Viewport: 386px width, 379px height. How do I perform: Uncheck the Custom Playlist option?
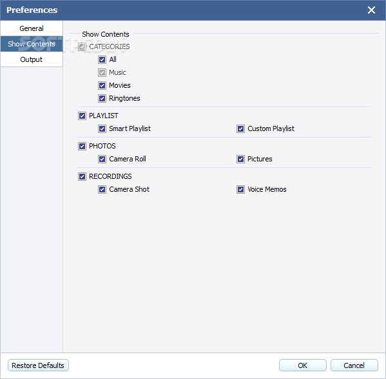pyautogui.click(x=240, y=128)
